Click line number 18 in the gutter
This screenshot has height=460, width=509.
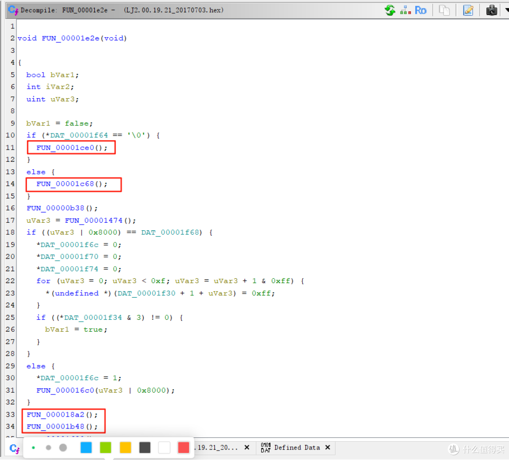(10, 233)
